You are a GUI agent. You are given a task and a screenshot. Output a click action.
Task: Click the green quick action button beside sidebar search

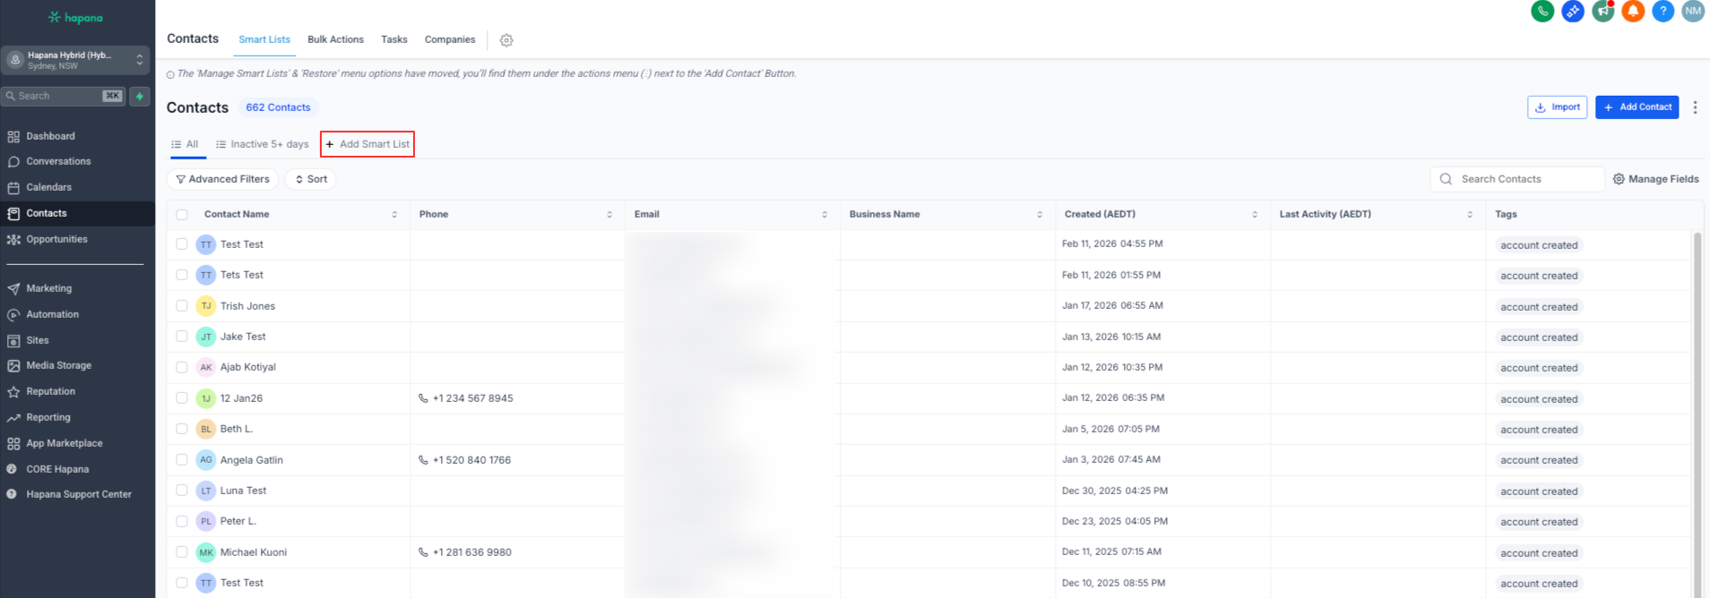point(140,96)
